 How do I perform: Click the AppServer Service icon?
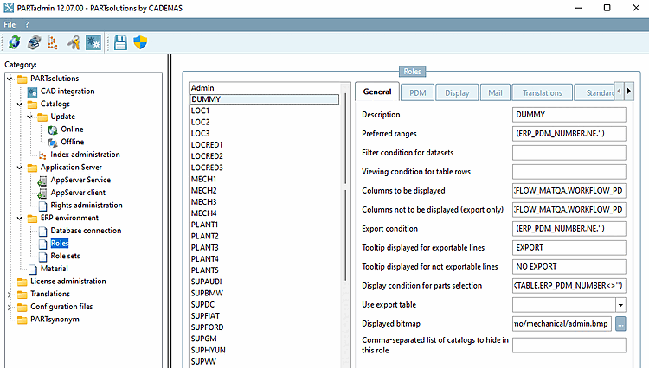pos(42,181)
